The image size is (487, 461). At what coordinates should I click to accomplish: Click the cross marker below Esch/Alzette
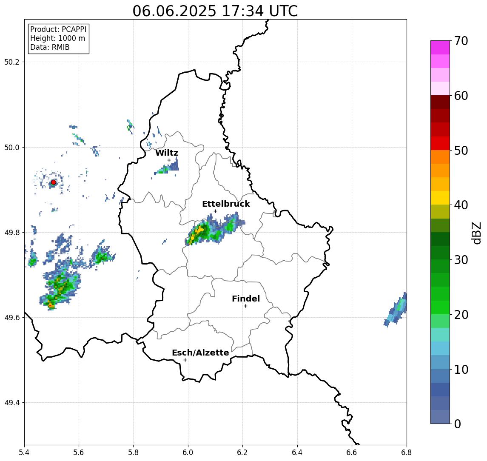(x=185, y=360)
